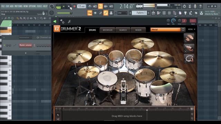Click the step arrow toolbar icon

(95, 13)
